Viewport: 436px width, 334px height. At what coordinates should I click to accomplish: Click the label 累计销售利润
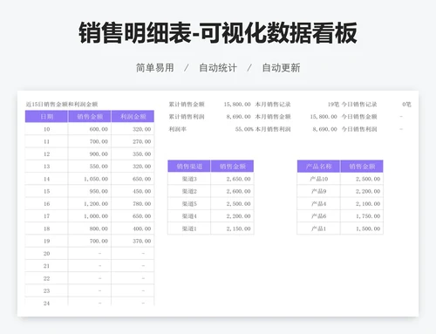pyautogui.click(x=187, y=117)
